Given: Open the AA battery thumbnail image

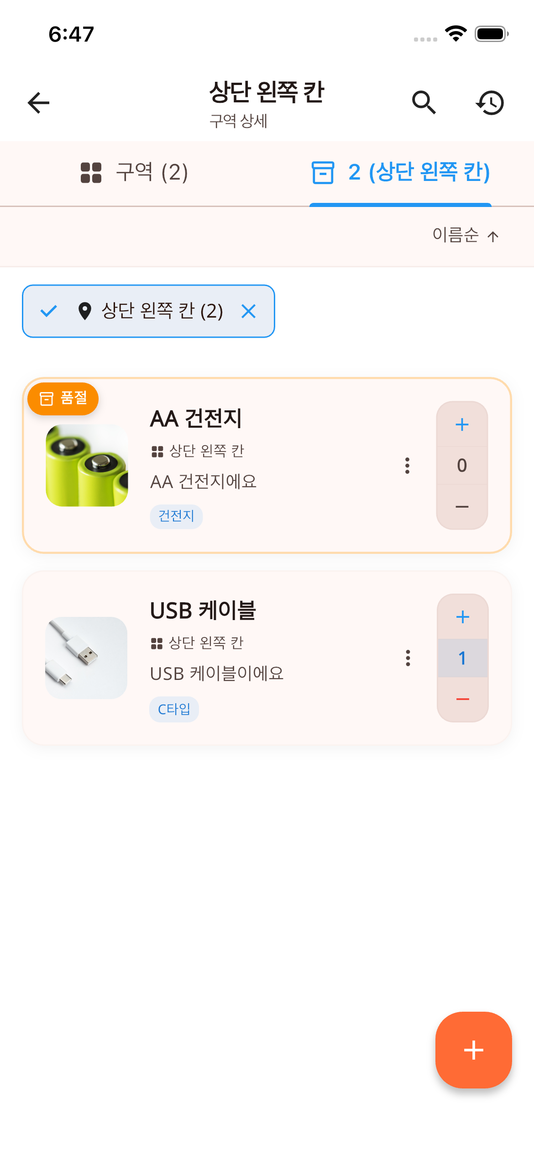Looking at the screenshot, I should click(x=87, y=465).
